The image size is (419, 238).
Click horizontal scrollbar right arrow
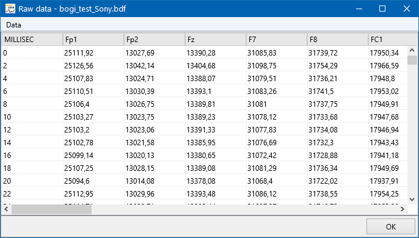(x=403, y=209)
